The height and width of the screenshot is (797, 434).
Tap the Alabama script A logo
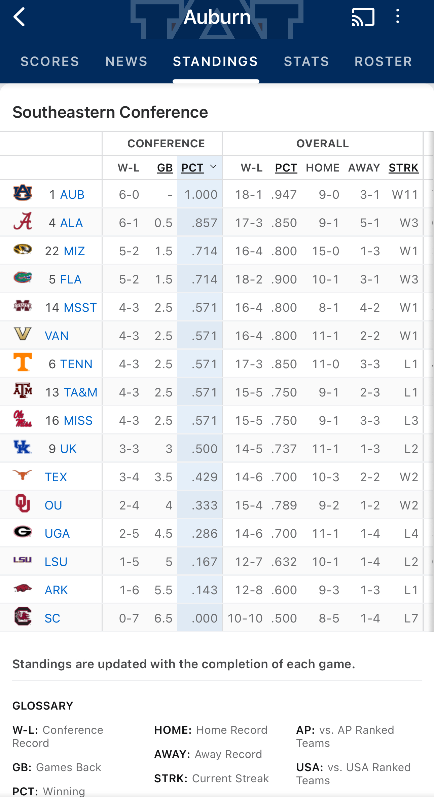tap(23, 221)
